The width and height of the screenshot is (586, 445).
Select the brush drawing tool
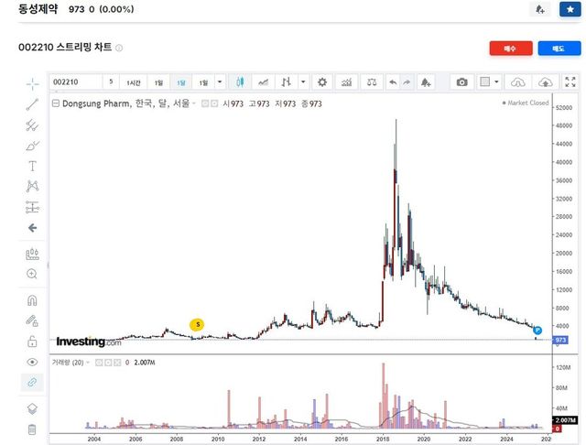pyautogui.click(x=33, y=146)
